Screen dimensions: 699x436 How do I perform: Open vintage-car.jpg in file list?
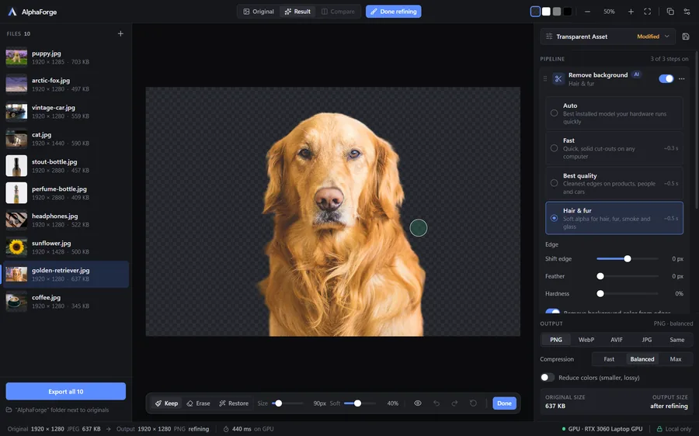coord(66,112)
